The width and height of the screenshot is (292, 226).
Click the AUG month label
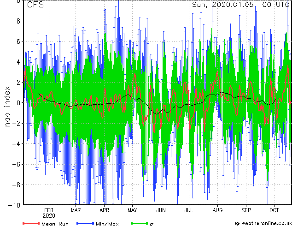click(217, 210)
